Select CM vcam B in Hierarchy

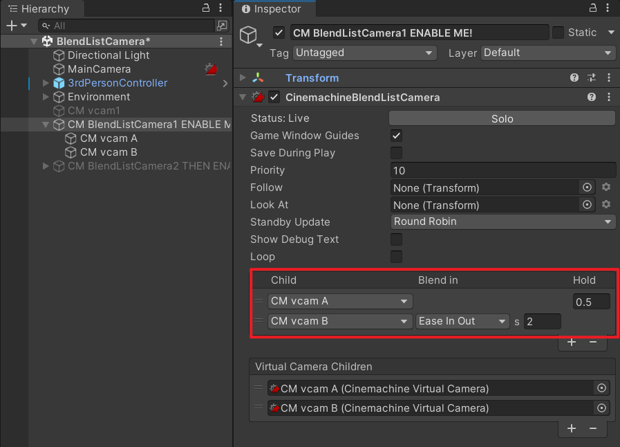pos(109,152)
